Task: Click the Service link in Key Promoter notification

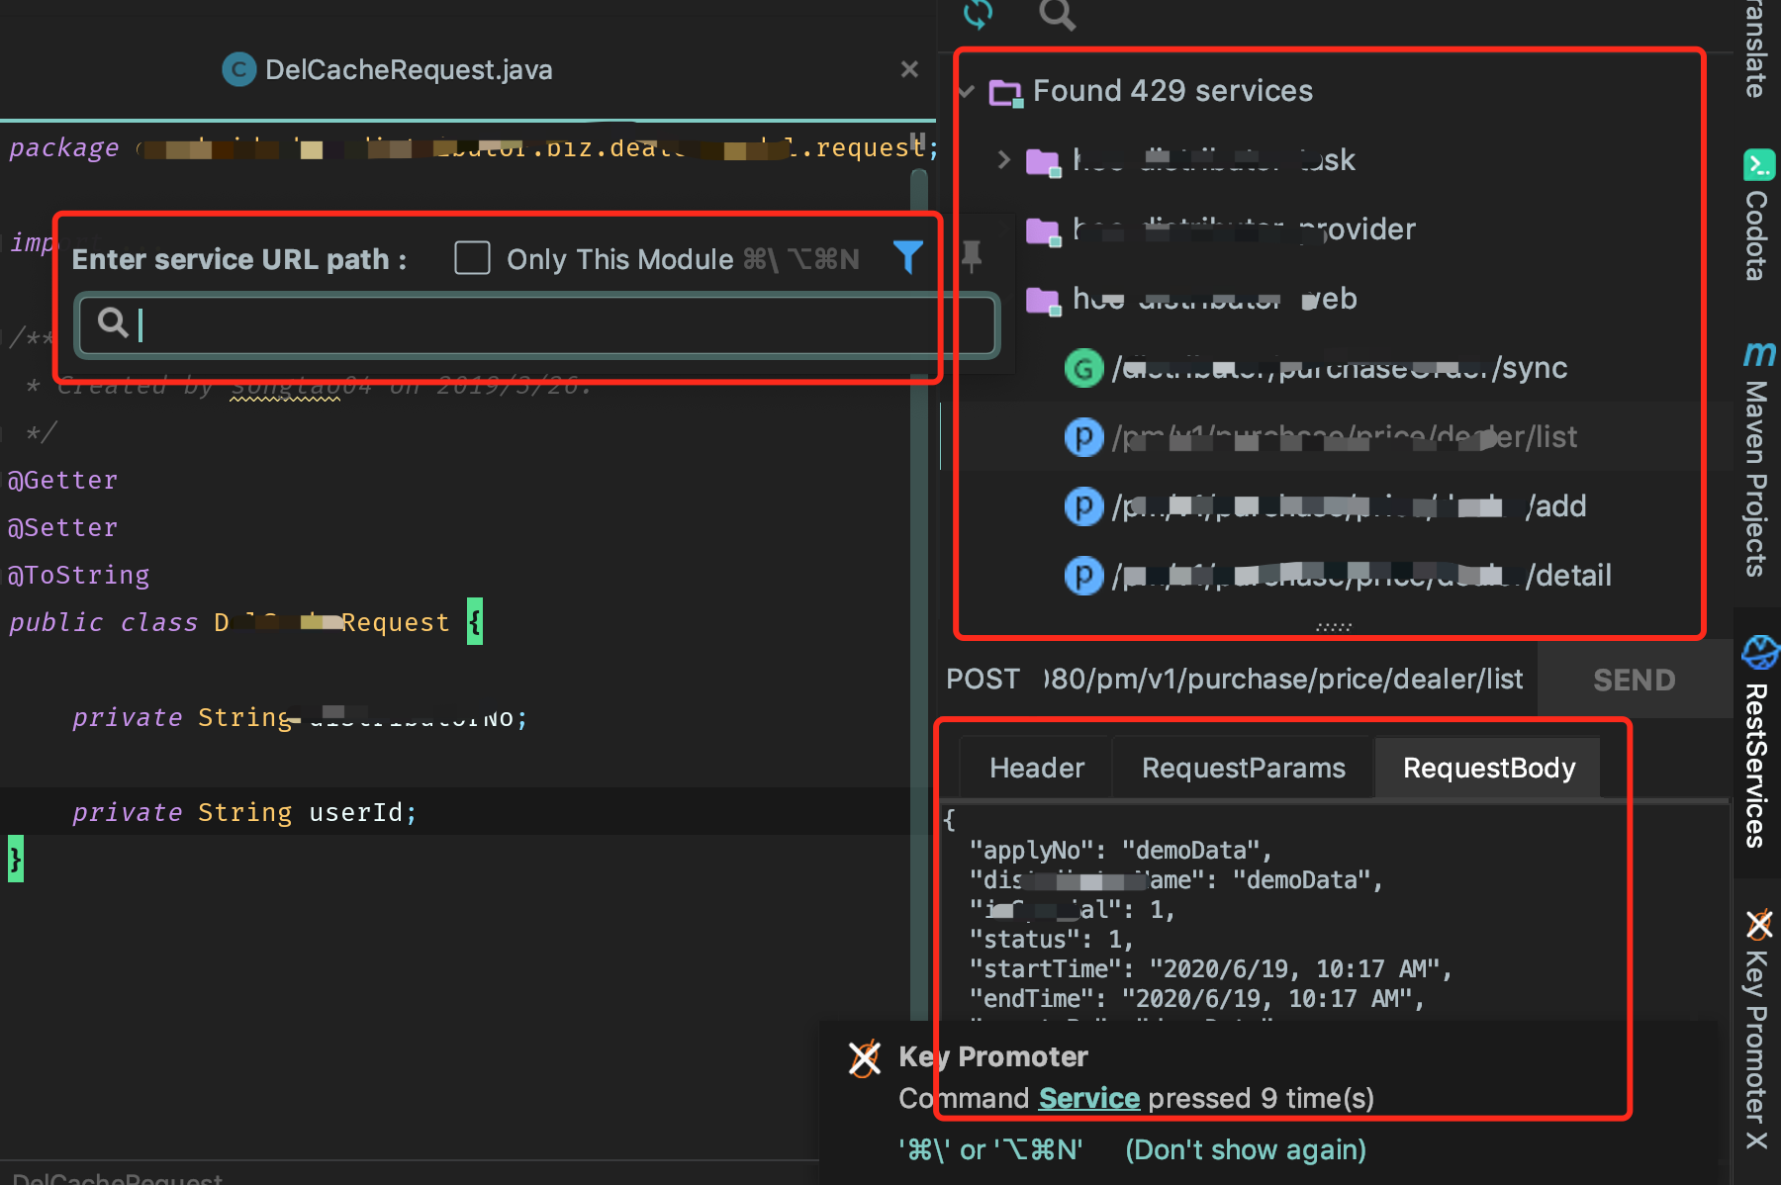Action: (1088, 1098)
